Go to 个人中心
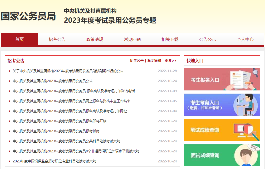Image resolution: width=265 pixels, height=169 pixels. tap(245, 39)
